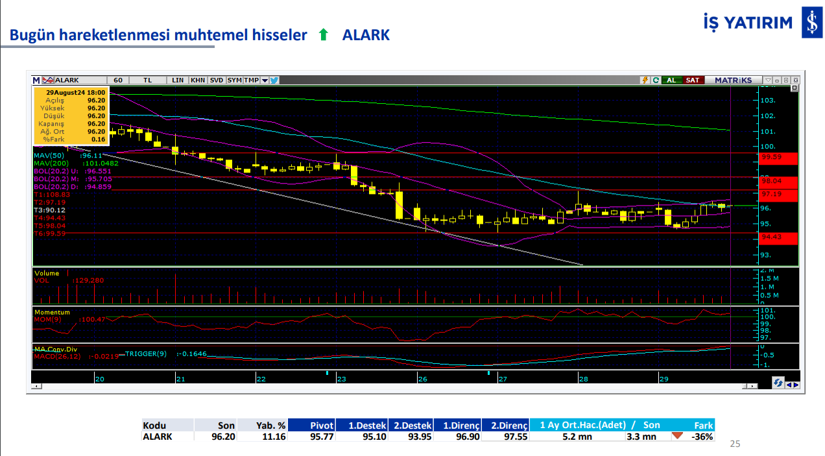Expand the triangle menu next to MATRIKS
Screen dimensions: 825x456
point(768,80)
